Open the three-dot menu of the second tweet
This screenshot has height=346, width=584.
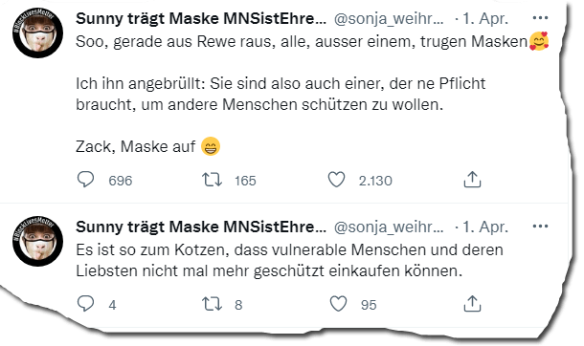click(540, 226)
